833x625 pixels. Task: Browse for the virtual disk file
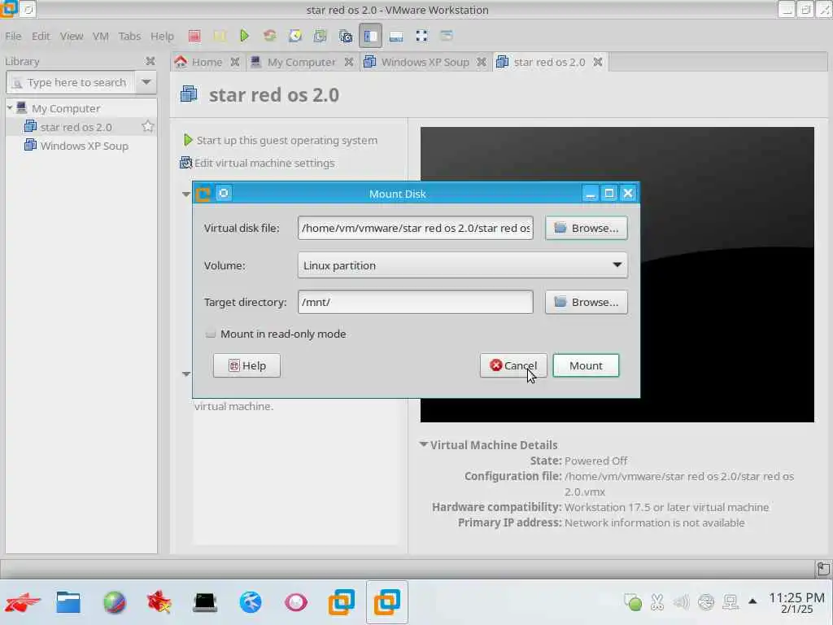tap(586, 228)
